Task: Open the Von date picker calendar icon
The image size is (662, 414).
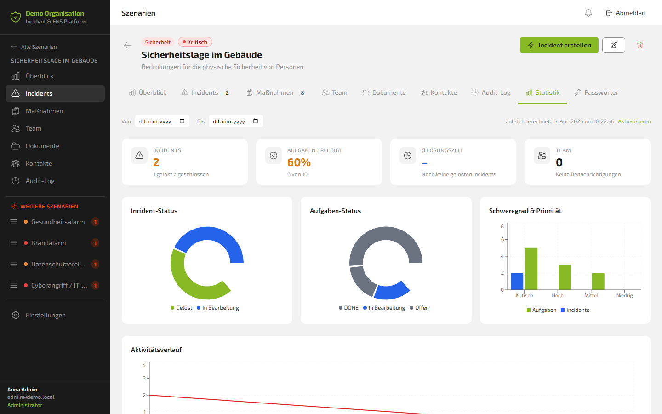Action: pos(182,121)
